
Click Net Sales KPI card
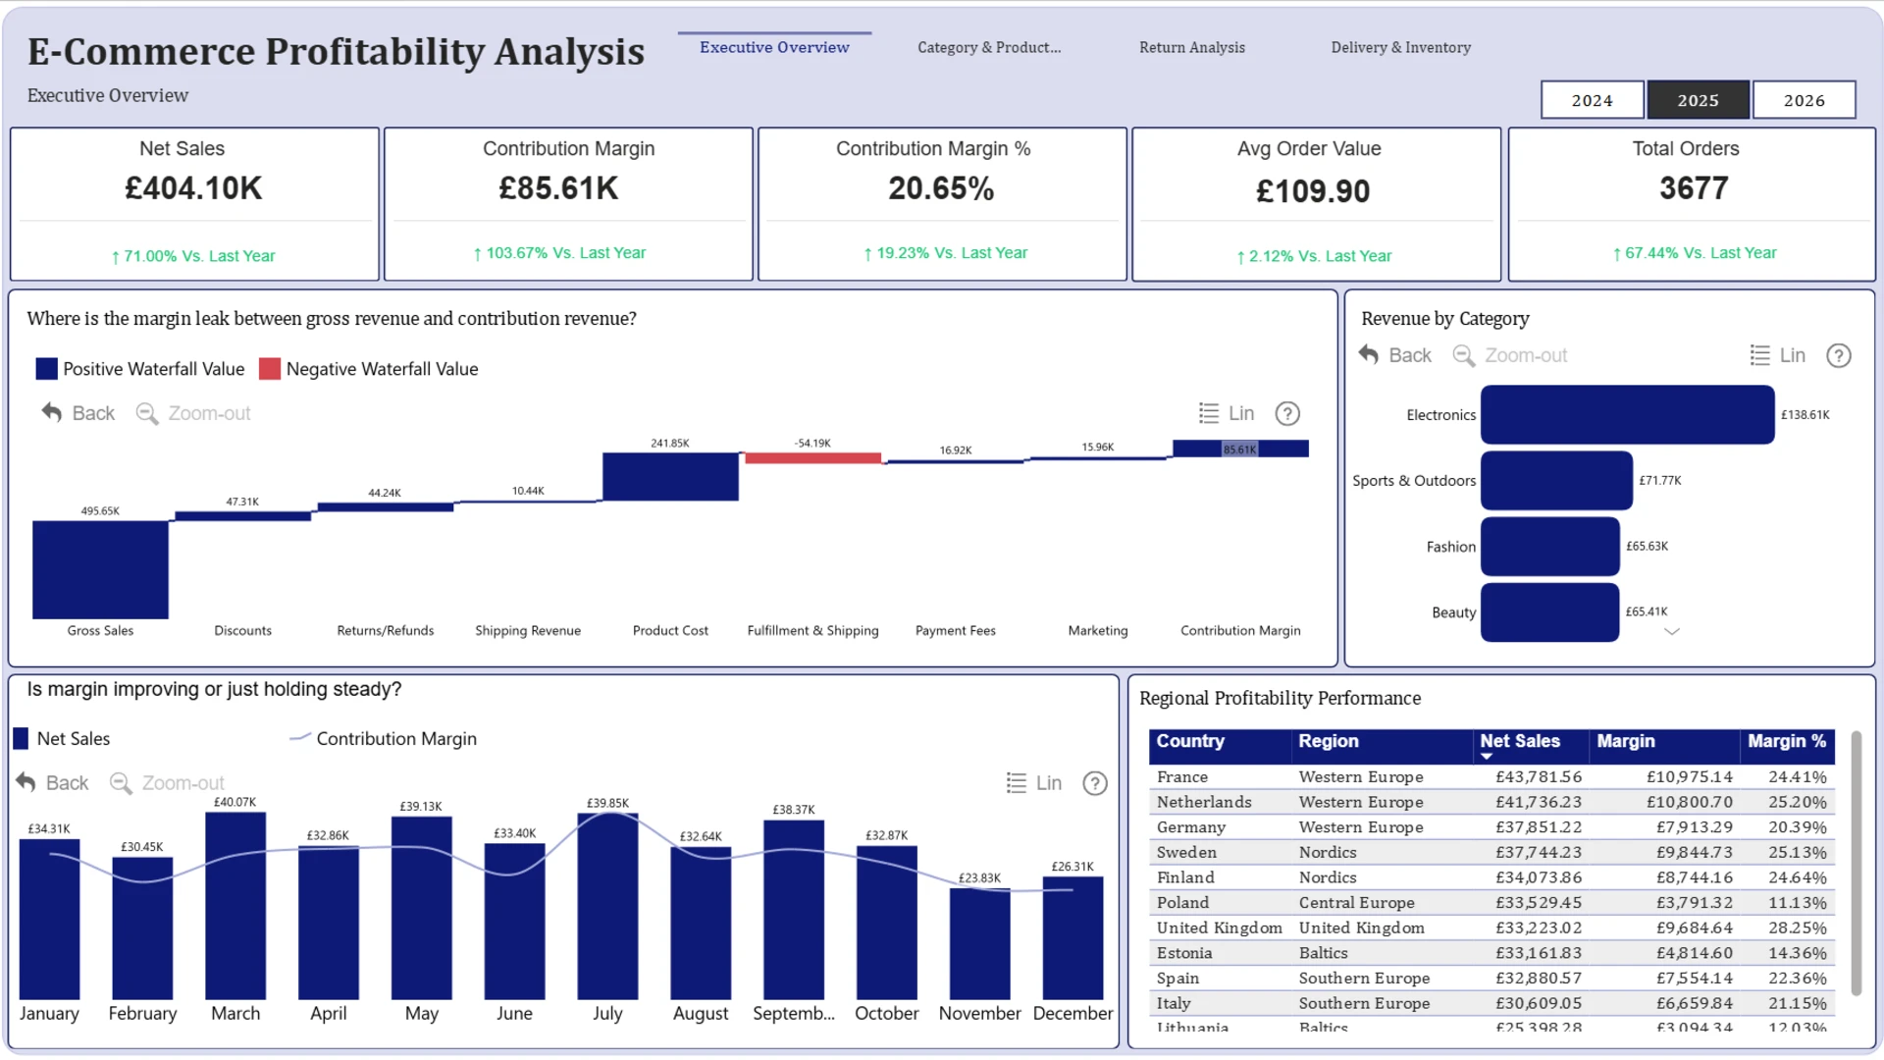point(194,204)
